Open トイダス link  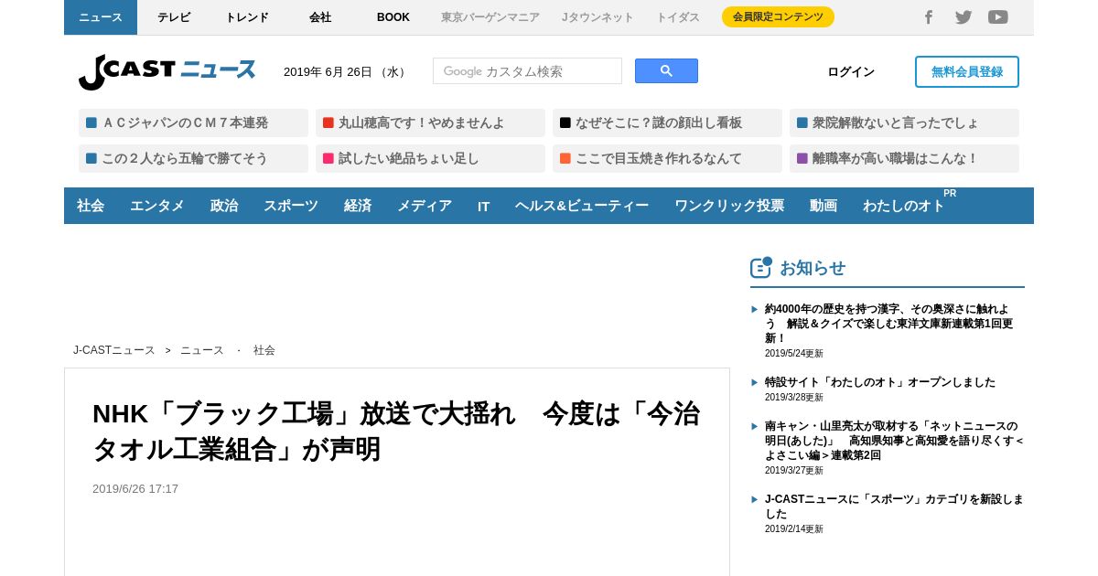coord(678,17)
